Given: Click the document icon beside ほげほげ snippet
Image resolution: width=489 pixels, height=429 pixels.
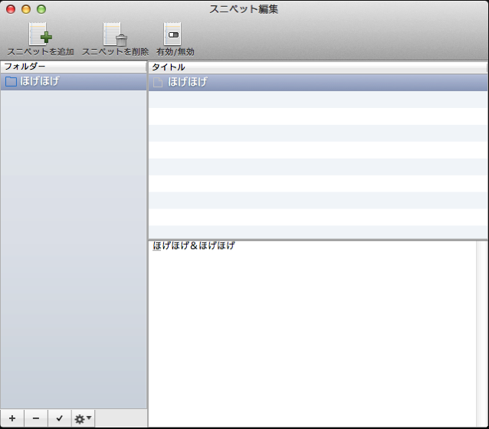Looking at the screenshot, I should 158,82.
